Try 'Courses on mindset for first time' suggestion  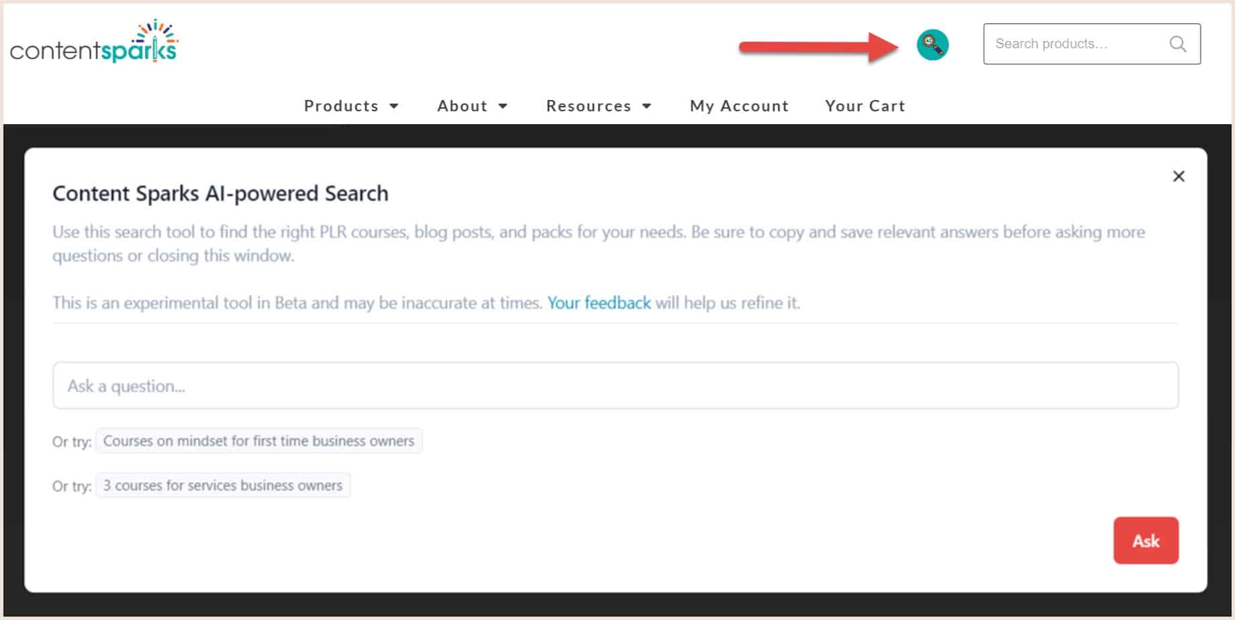(258, 441)
